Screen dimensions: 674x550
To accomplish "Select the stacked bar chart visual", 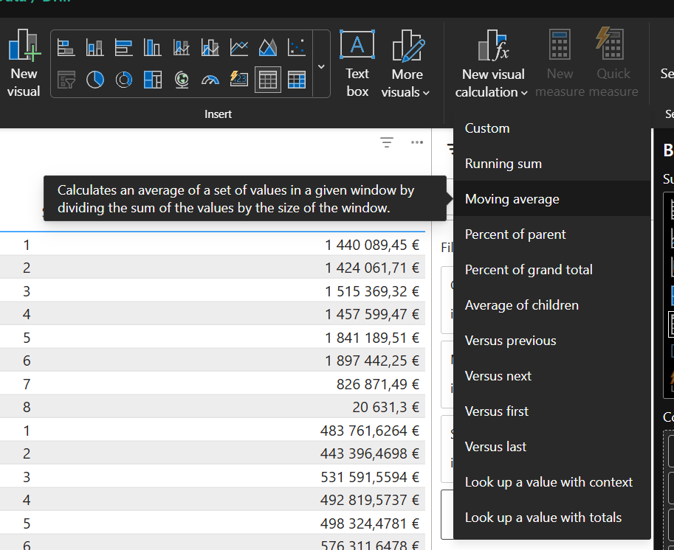I will tap(66, 48).
